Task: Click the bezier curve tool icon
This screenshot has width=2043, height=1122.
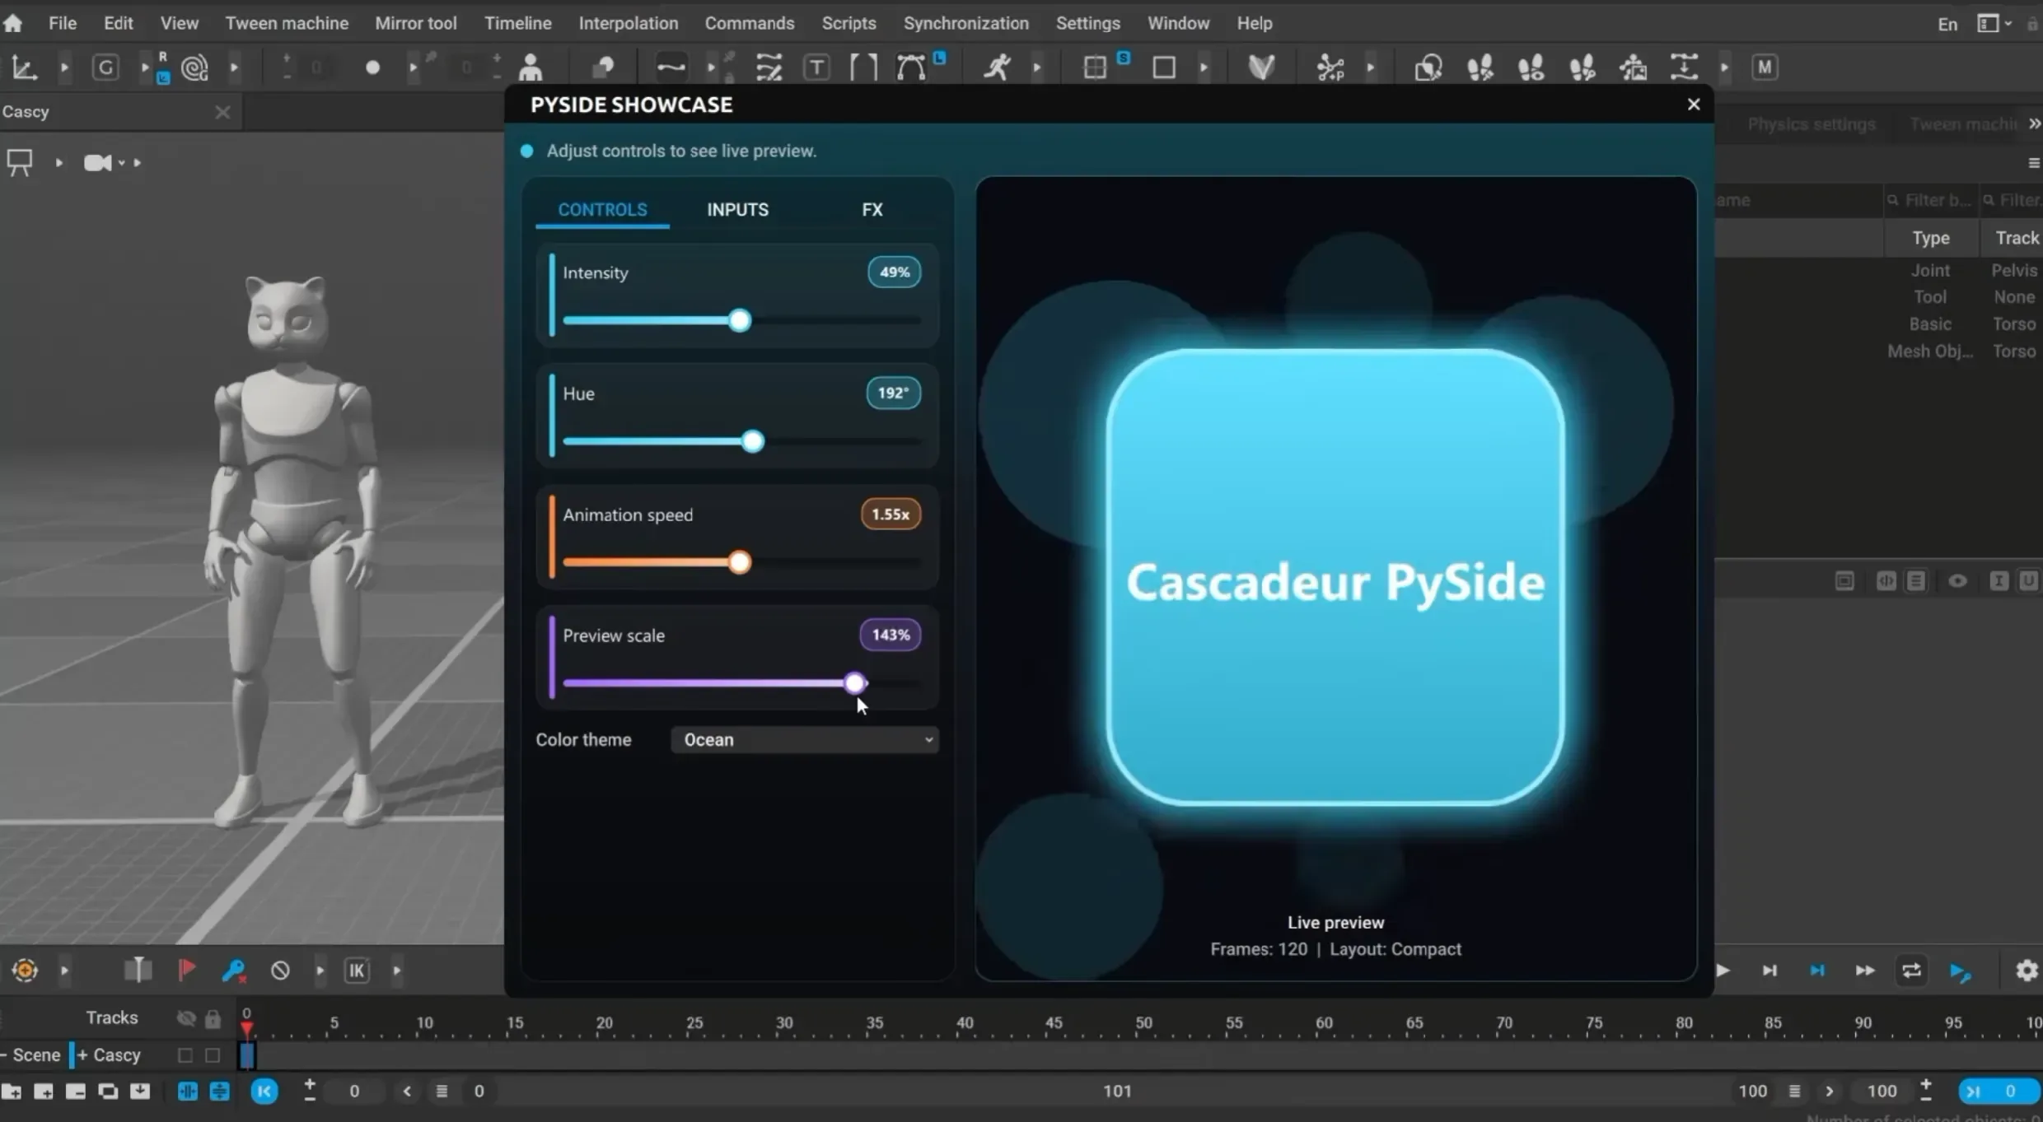Action: coord(911,68)
